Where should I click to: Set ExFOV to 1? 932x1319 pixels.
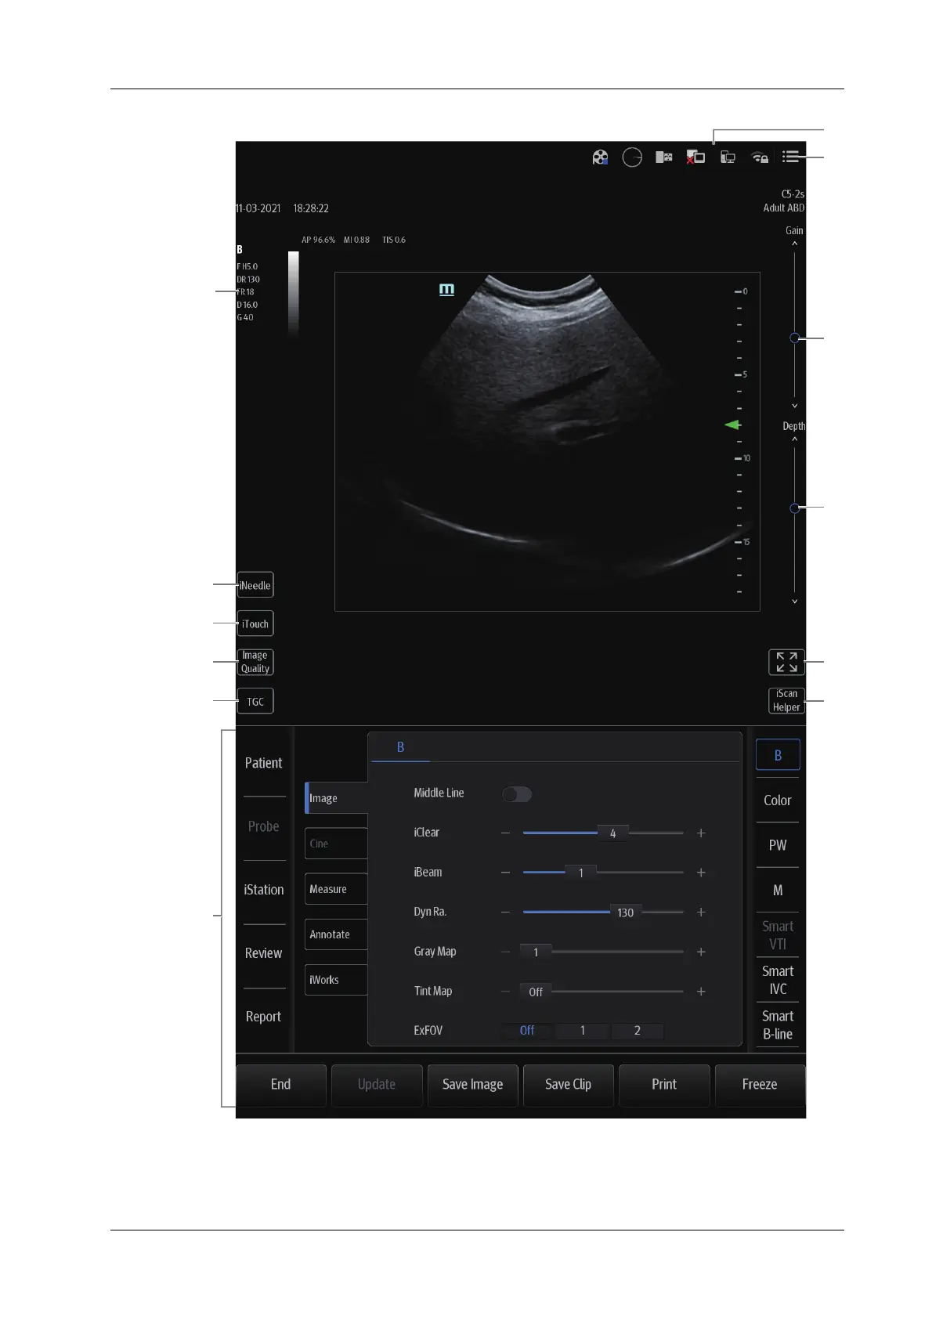pyautogui.click(x=582, y=1031)
